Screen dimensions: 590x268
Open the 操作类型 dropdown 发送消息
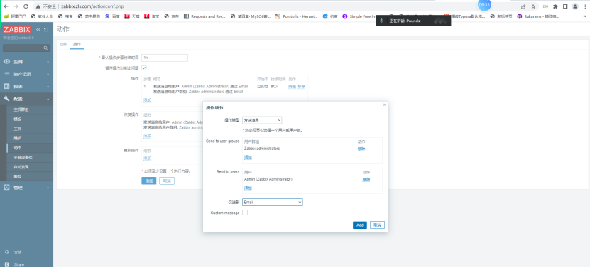tap(262, 120)
